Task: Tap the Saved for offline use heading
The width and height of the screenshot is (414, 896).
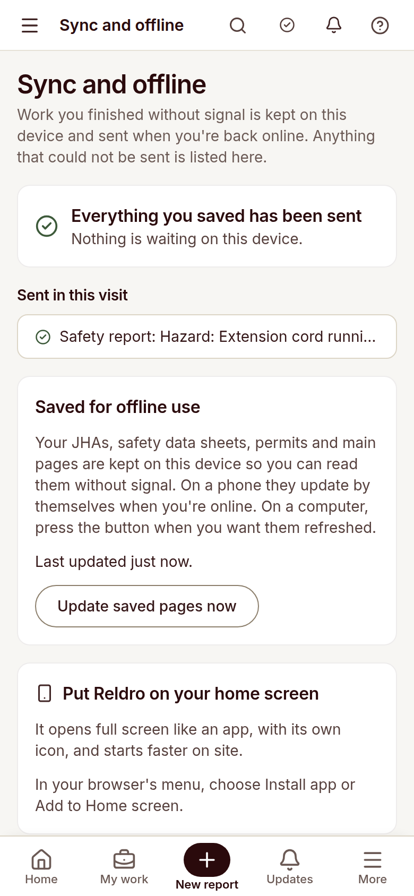Action: click(118, 407)
